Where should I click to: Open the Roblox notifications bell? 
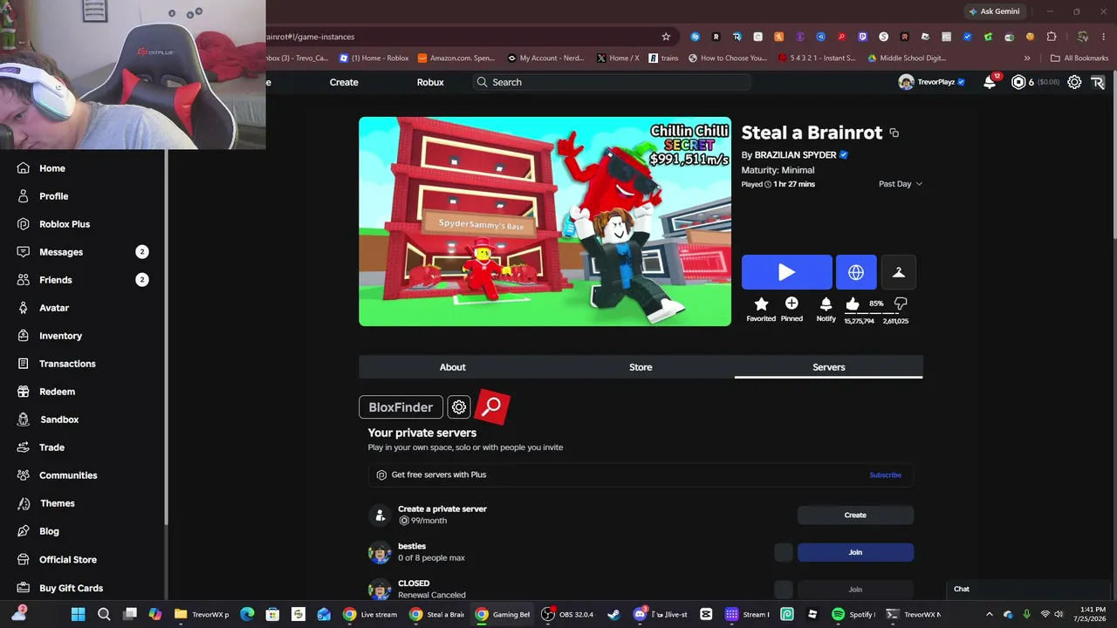click(990, 82)
